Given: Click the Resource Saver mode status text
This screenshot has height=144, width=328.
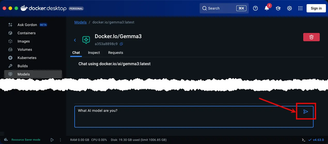Looking at the screenshot, I should coord(26,140).
